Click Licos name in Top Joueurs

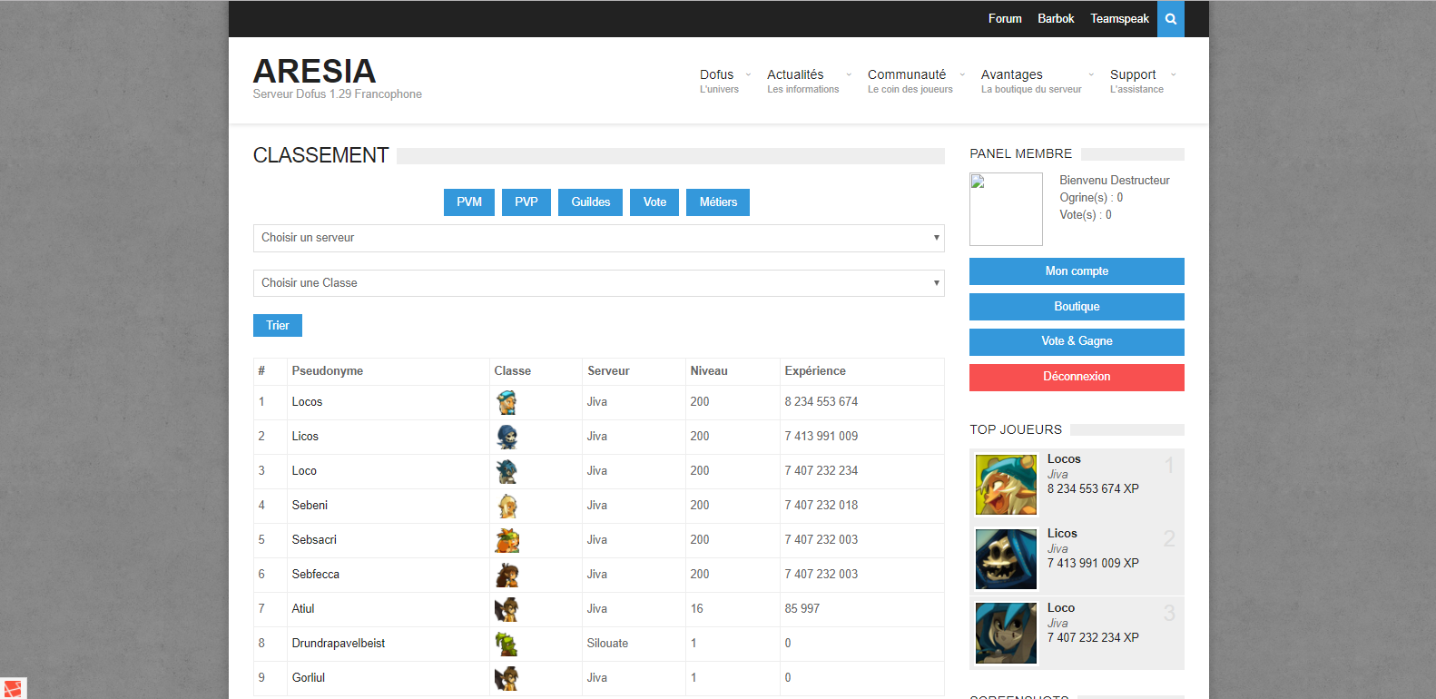1062,534
